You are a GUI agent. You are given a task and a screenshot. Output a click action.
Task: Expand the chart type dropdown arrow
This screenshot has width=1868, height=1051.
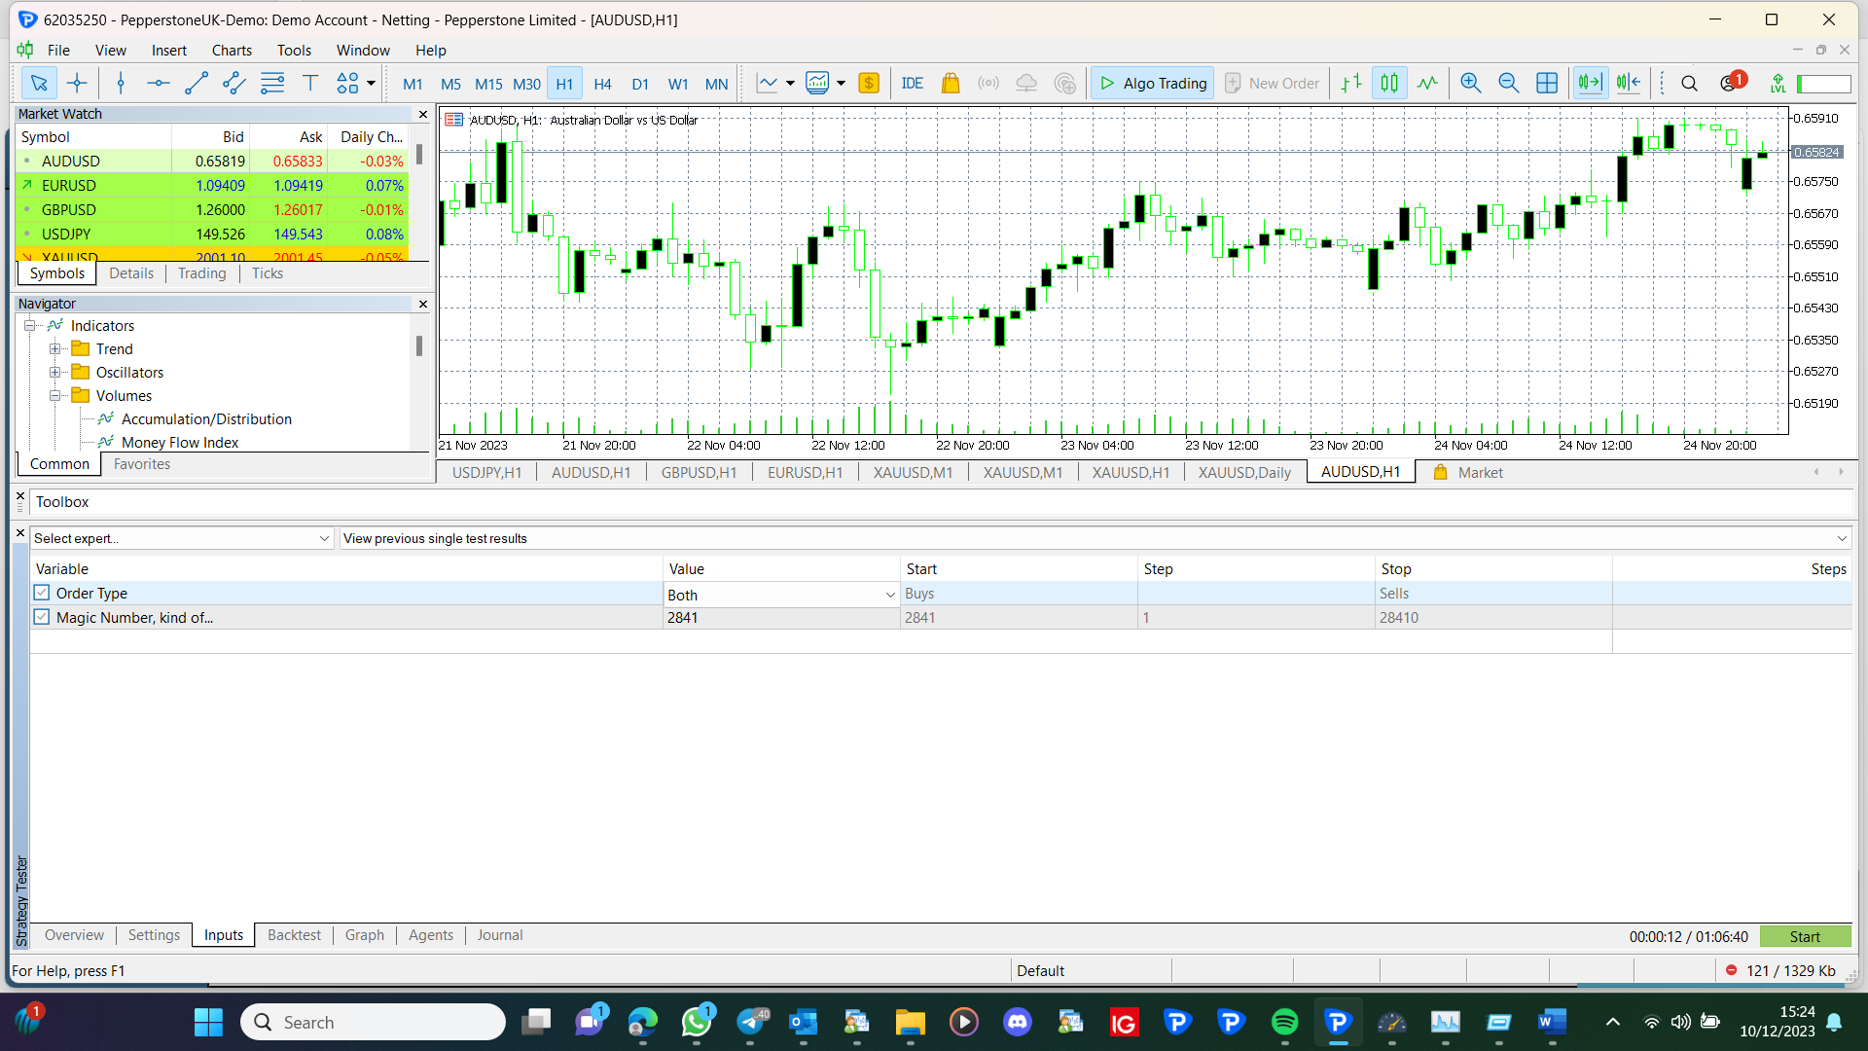790,84
